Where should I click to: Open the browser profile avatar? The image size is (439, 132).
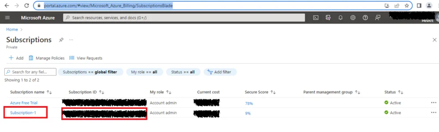[x=429, y=6]
